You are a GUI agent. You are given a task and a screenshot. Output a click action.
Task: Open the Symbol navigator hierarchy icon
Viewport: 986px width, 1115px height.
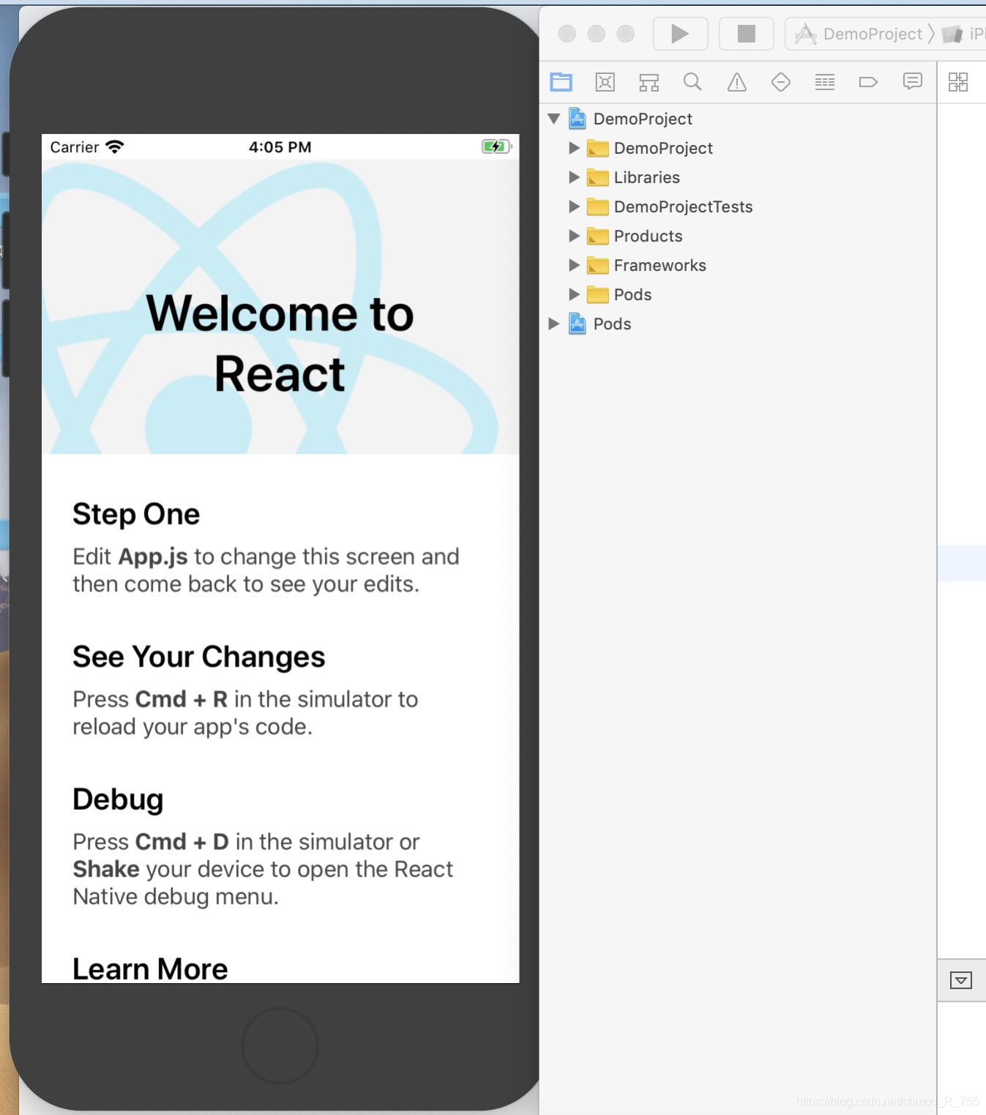point(649,82)
